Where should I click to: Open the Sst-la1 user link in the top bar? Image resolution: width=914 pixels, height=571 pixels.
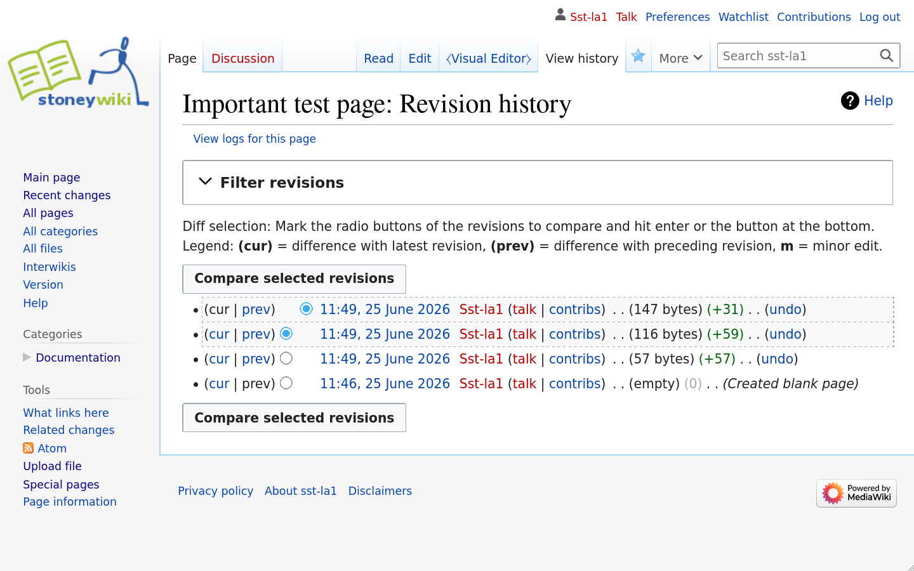(x=588, y=17)
